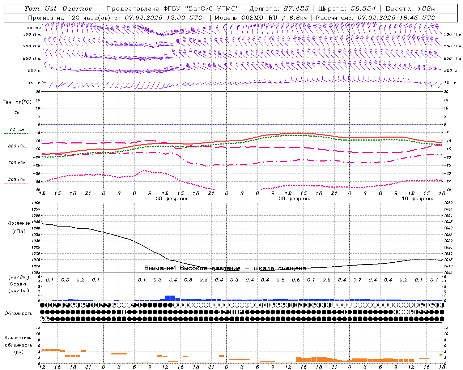Screen dimensions: 463x370
Task: Click the 08 февраля date label
Action: 171,199
